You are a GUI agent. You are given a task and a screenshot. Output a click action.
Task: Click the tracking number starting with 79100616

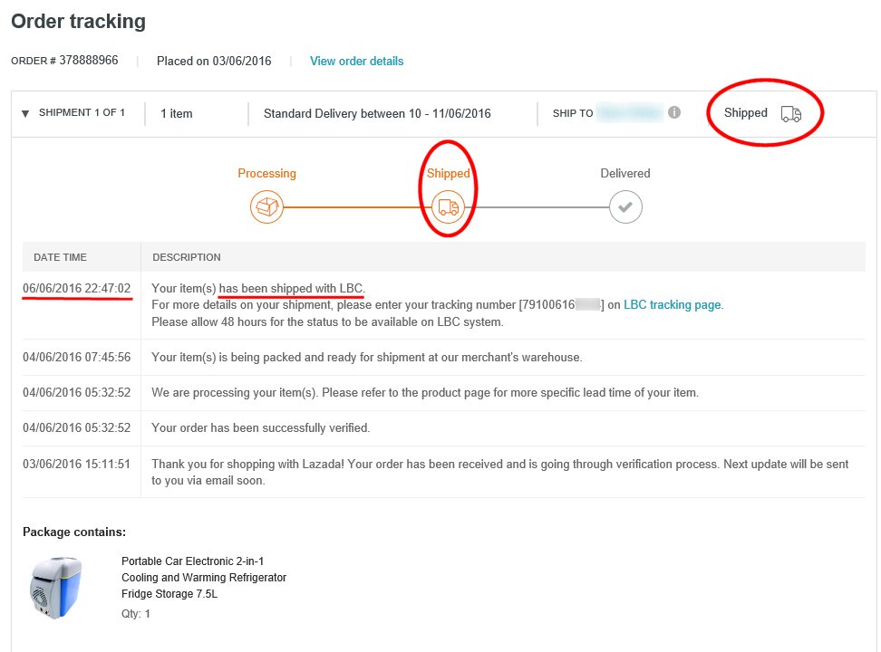tap(561, 305)
